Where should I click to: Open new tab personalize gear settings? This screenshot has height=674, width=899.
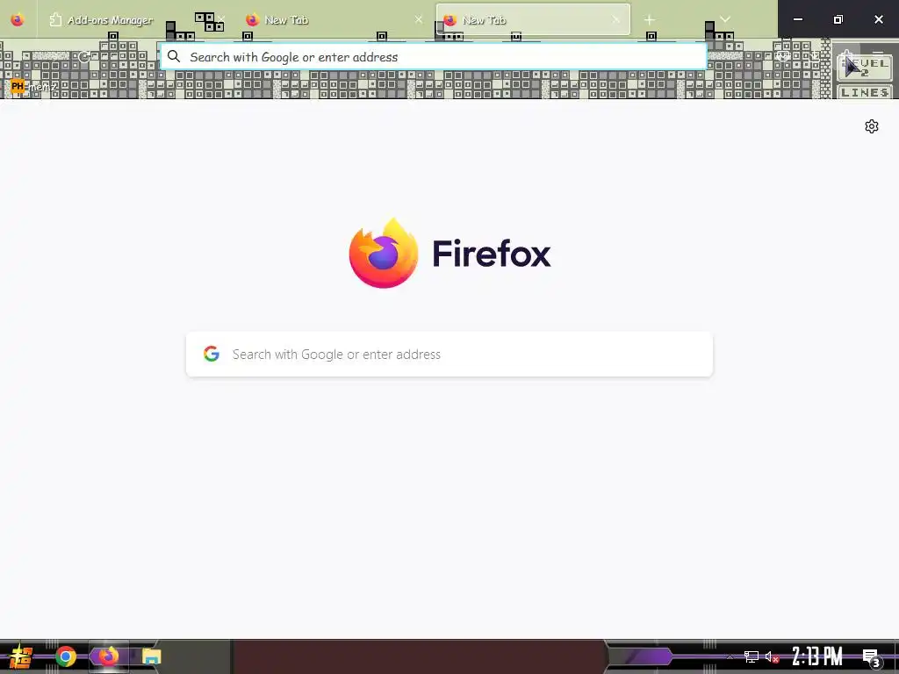pyautogui.click(x=872, y=126)
